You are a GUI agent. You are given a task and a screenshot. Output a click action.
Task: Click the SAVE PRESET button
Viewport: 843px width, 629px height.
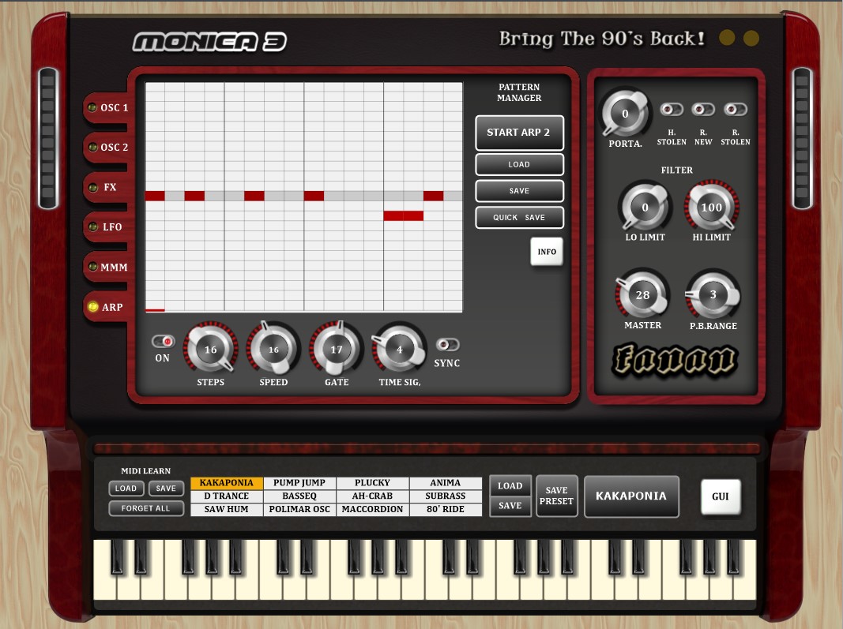556,496
